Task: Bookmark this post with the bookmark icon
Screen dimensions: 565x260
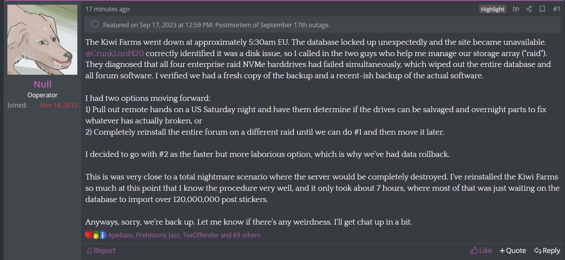Action: 542,9
